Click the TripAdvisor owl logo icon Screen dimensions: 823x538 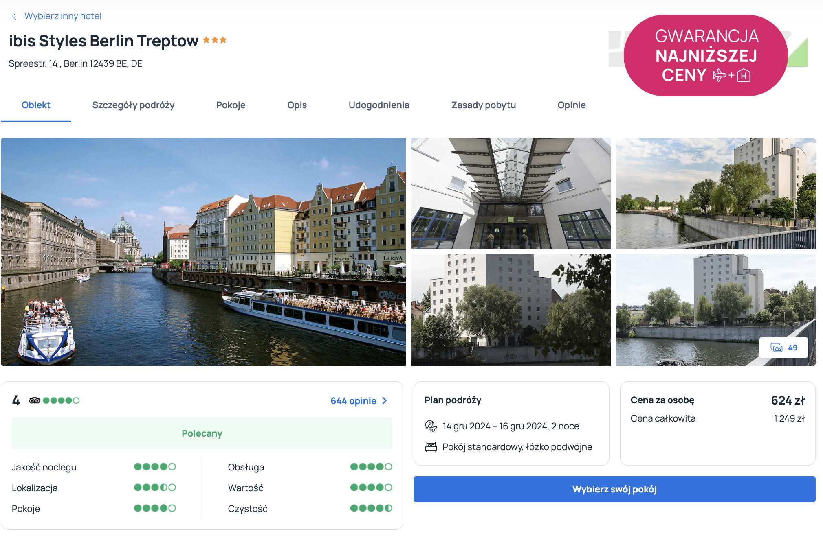pyautogui.click(x=35, y=400)
